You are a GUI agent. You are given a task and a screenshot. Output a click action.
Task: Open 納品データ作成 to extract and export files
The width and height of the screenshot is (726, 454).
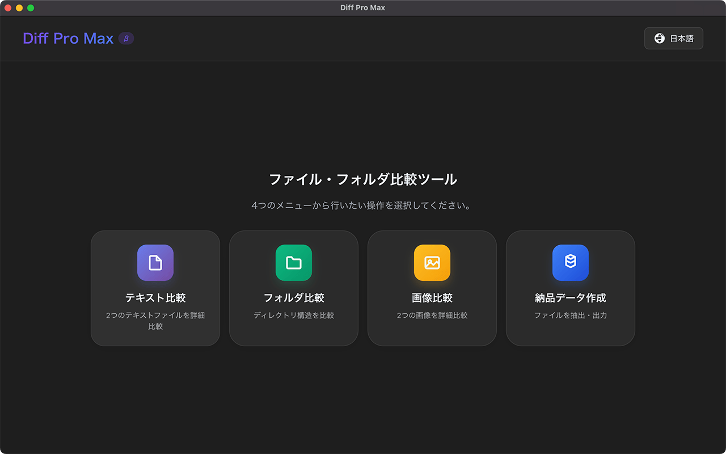pos(570,288)
